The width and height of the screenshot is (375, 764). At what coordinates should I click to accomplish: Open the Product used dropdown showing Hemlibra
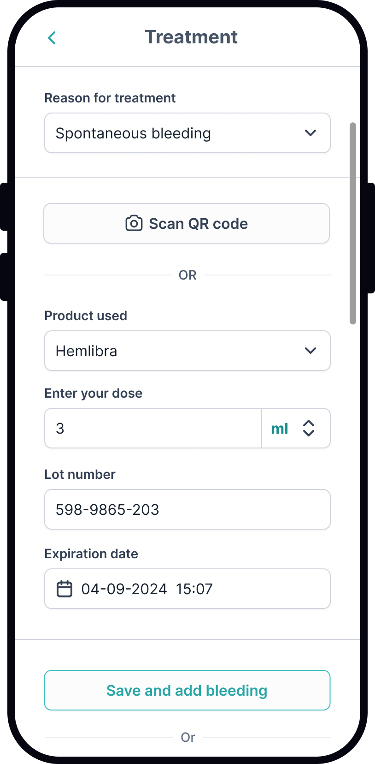click(187, 351)
